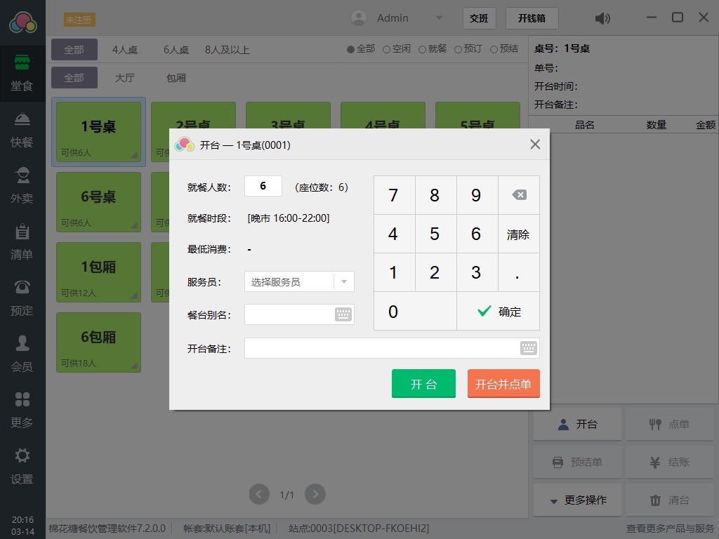
Task: Click the speaker volume icon
Action: click(602, 18)
